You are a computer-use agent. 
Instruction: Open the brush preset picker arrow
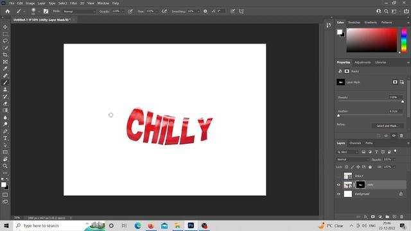[39, 12]
